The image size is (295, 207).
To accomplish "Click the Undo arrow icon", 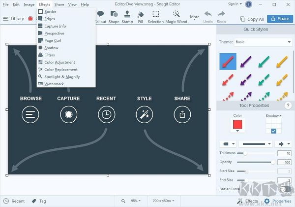I will click(x=207, y=14).
